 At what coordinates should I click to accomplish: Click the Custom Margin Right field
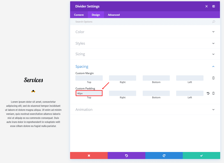123,78
